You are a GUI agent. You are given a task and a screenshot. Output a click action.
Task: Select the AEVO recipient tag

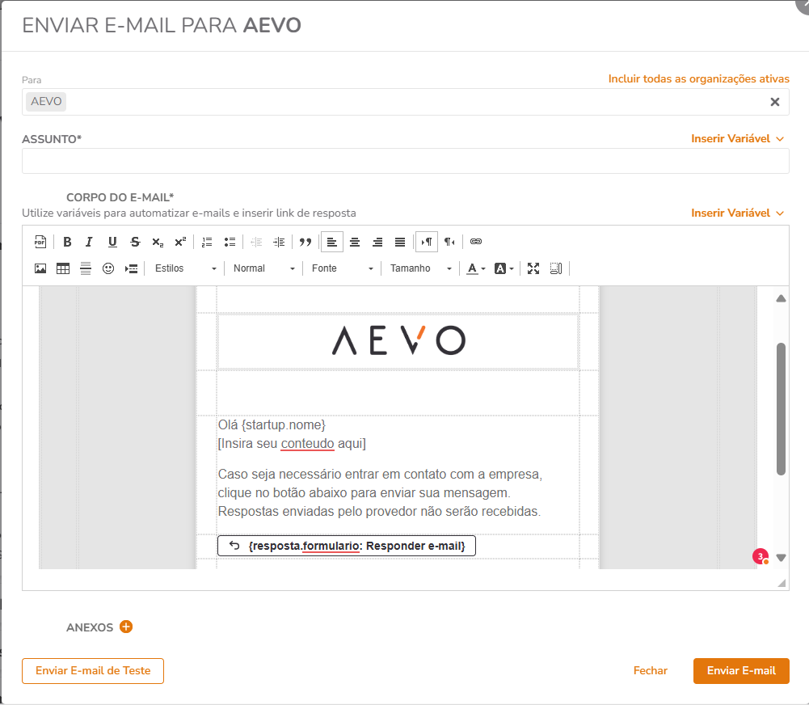tap(46, 101)
